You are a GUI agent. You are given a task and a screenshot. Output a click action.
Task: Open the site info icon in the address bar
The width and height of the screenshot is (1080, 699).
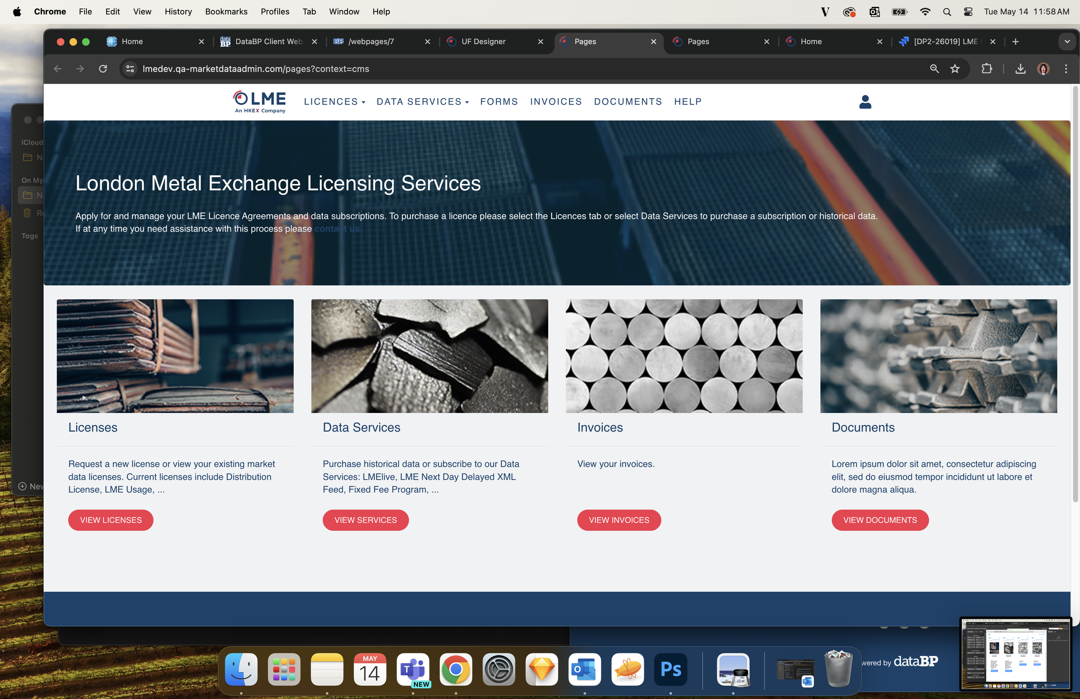click(x=130, y=69)
